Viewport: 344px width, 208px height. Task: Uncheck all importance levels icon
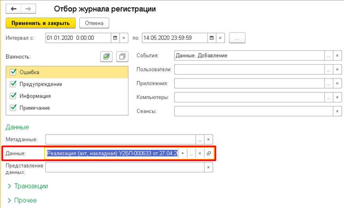point(122,56)
